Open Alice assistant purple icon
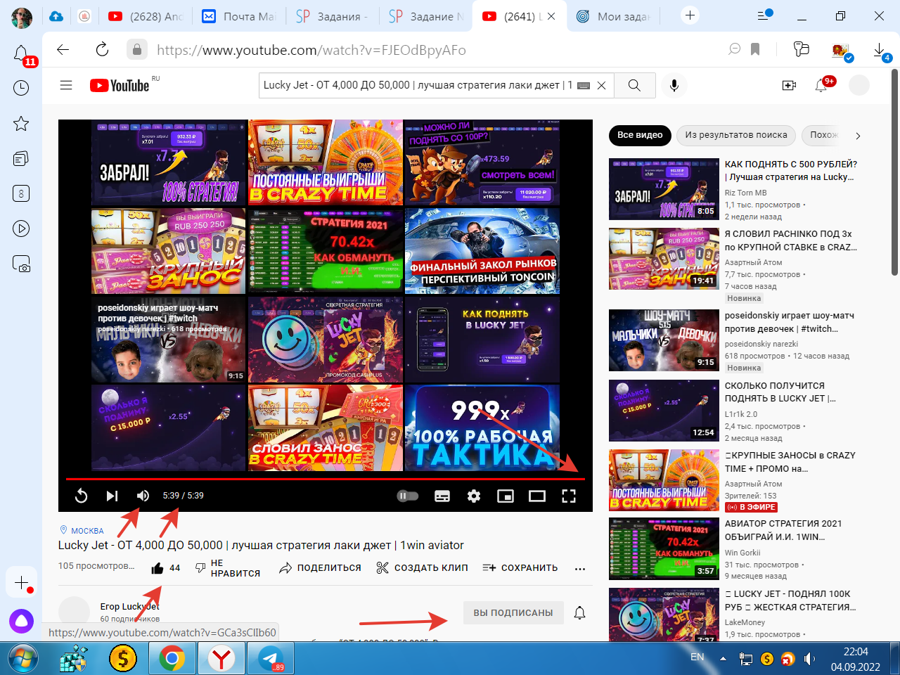Viewport: 900px width, 675px height. click(x=21, y=621)
